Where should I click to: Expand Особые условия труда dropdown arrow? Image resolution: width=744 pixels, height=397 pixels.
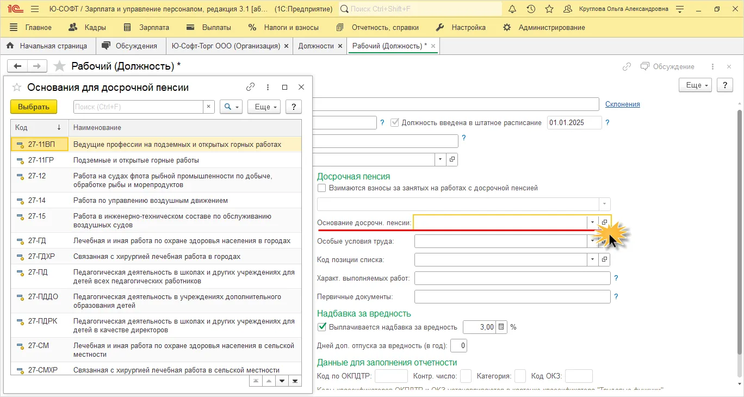pyautogui.click(x=592, y=241)
